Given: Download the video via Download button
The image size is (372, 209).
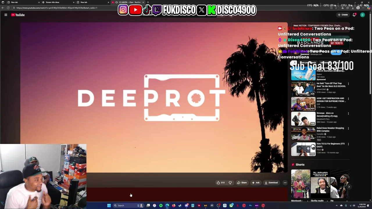Looking at the screenshot, I should pos(271,183).
